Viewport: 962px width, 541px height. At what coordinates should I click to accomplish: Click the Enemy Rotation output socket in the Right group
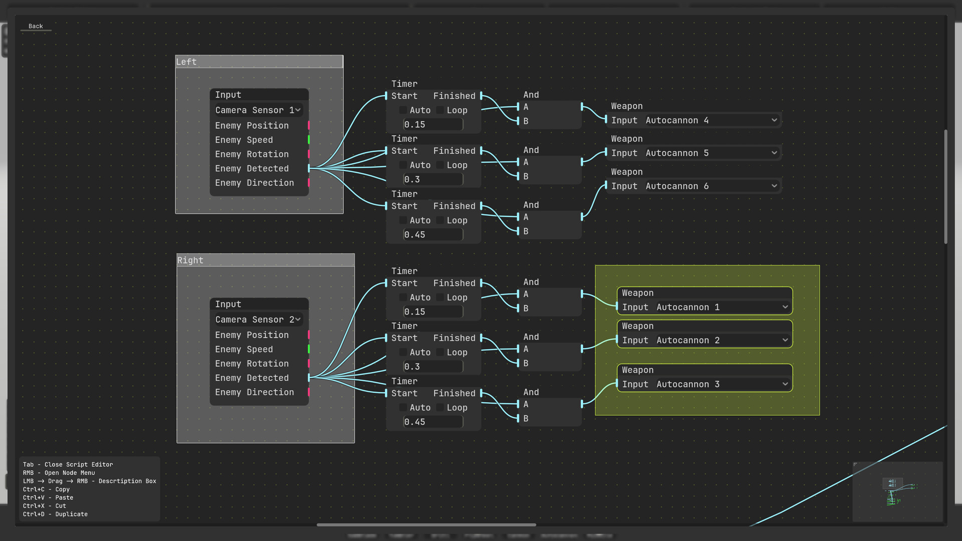coord(310,363)
